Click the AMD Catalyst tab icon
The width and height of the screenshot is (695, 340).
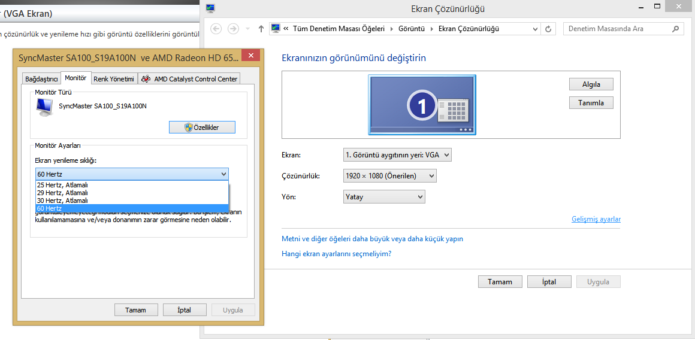pos(146,79)
